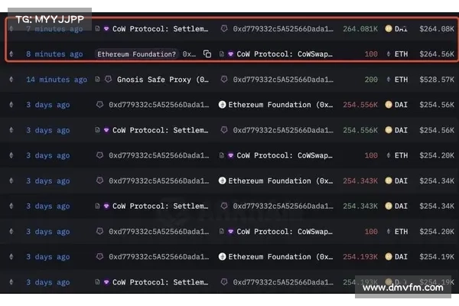Open the Gnosis Safe Proxy address
459x306 pixels.
161,80
